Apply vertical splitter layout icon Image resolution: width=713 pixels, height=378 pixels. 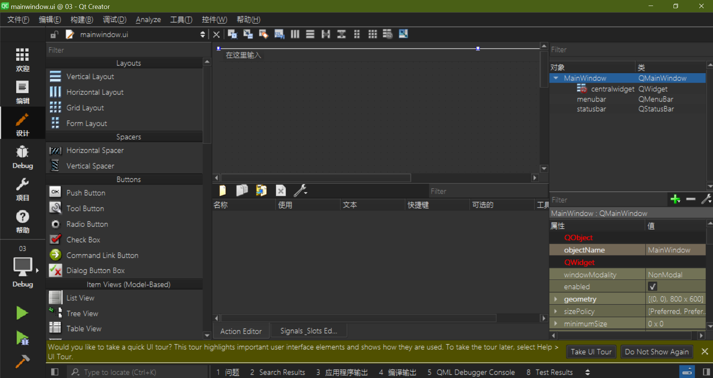pos(341,34)
